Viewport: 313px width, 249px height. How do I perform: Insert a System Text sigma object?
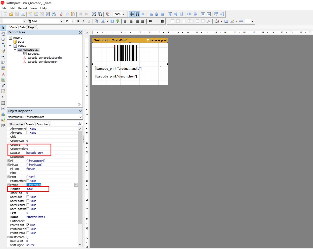tap(3, 97)
